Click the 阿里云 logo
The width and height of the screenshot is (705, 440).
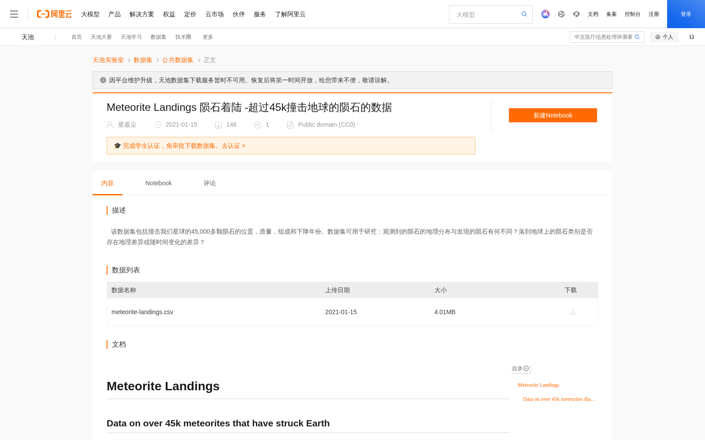(x=54, y=14)
